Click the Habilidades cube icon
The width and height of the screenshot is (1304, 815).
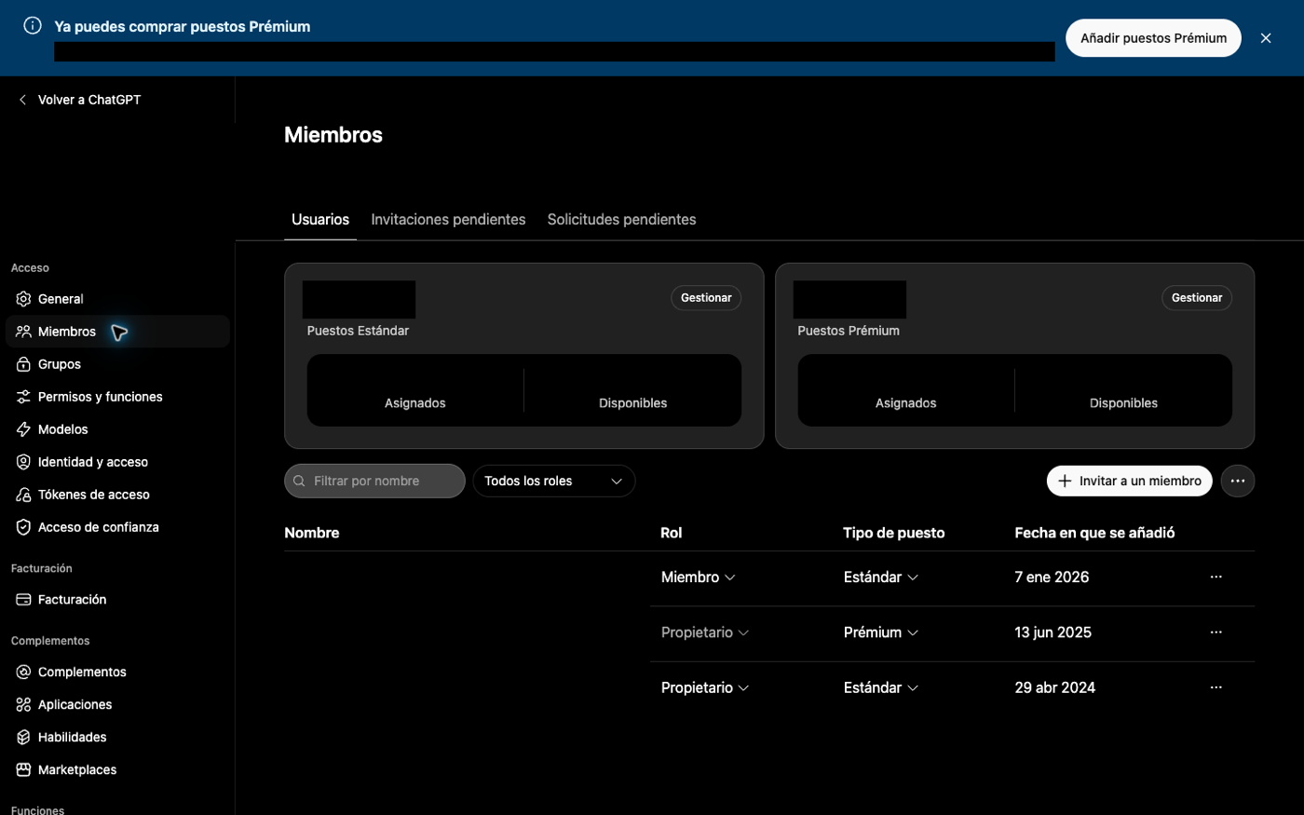[23, 738]
